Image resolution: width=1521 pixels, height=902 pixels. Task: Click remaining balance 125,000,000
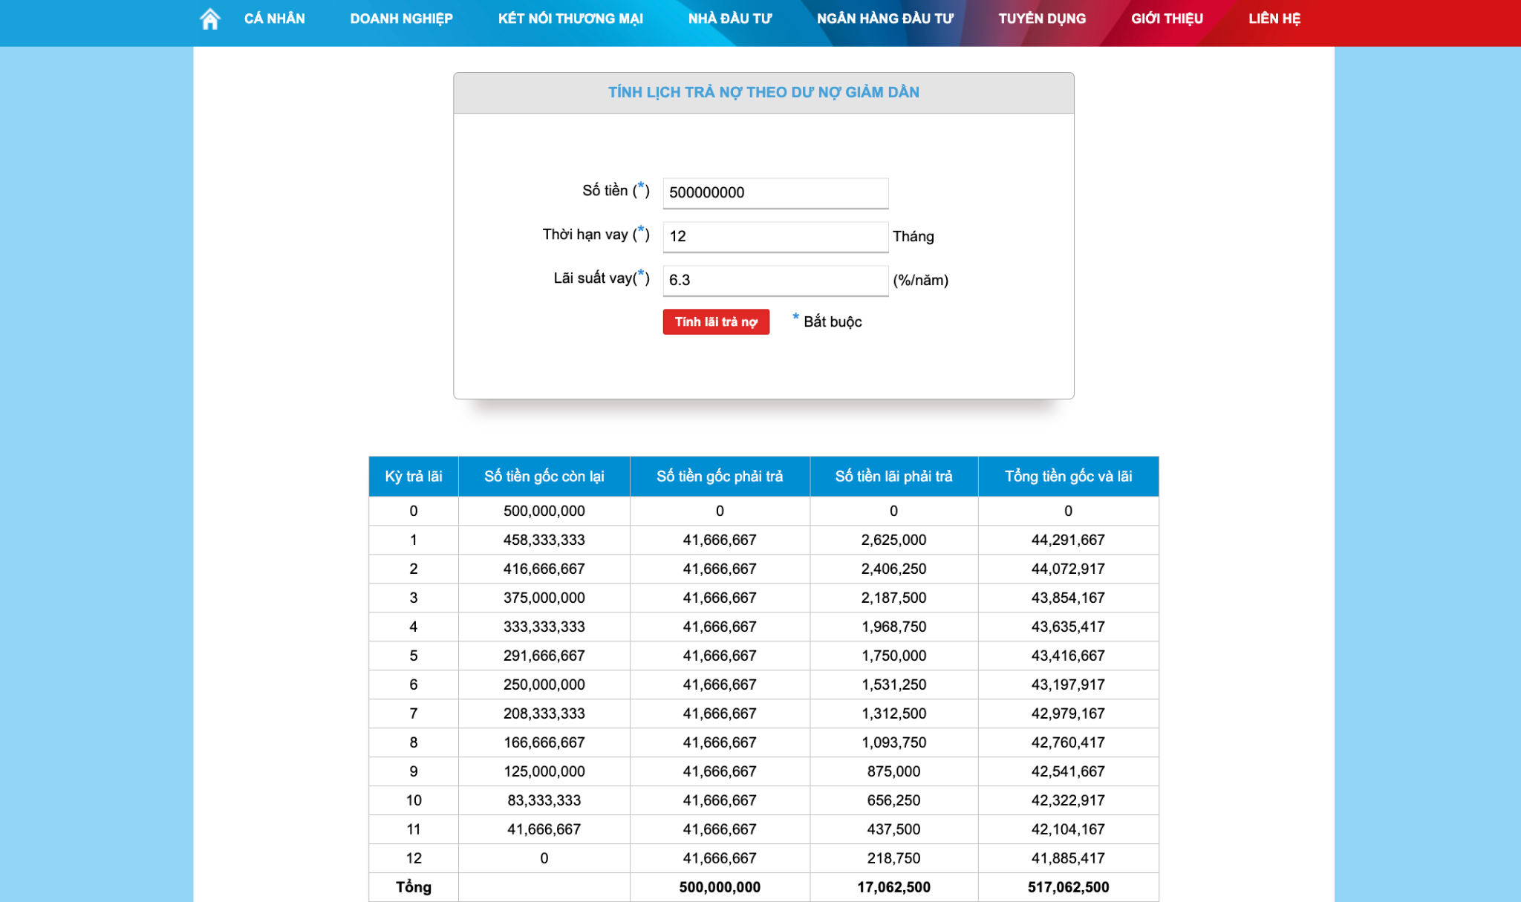tap(544, 771)
